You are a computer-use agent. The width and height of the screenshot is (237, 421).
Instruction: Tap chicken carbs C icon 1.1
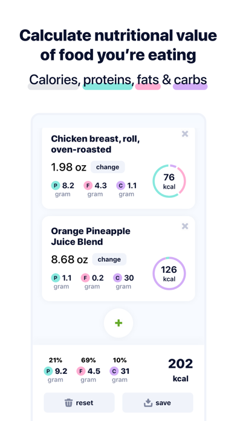pos(120,186)
